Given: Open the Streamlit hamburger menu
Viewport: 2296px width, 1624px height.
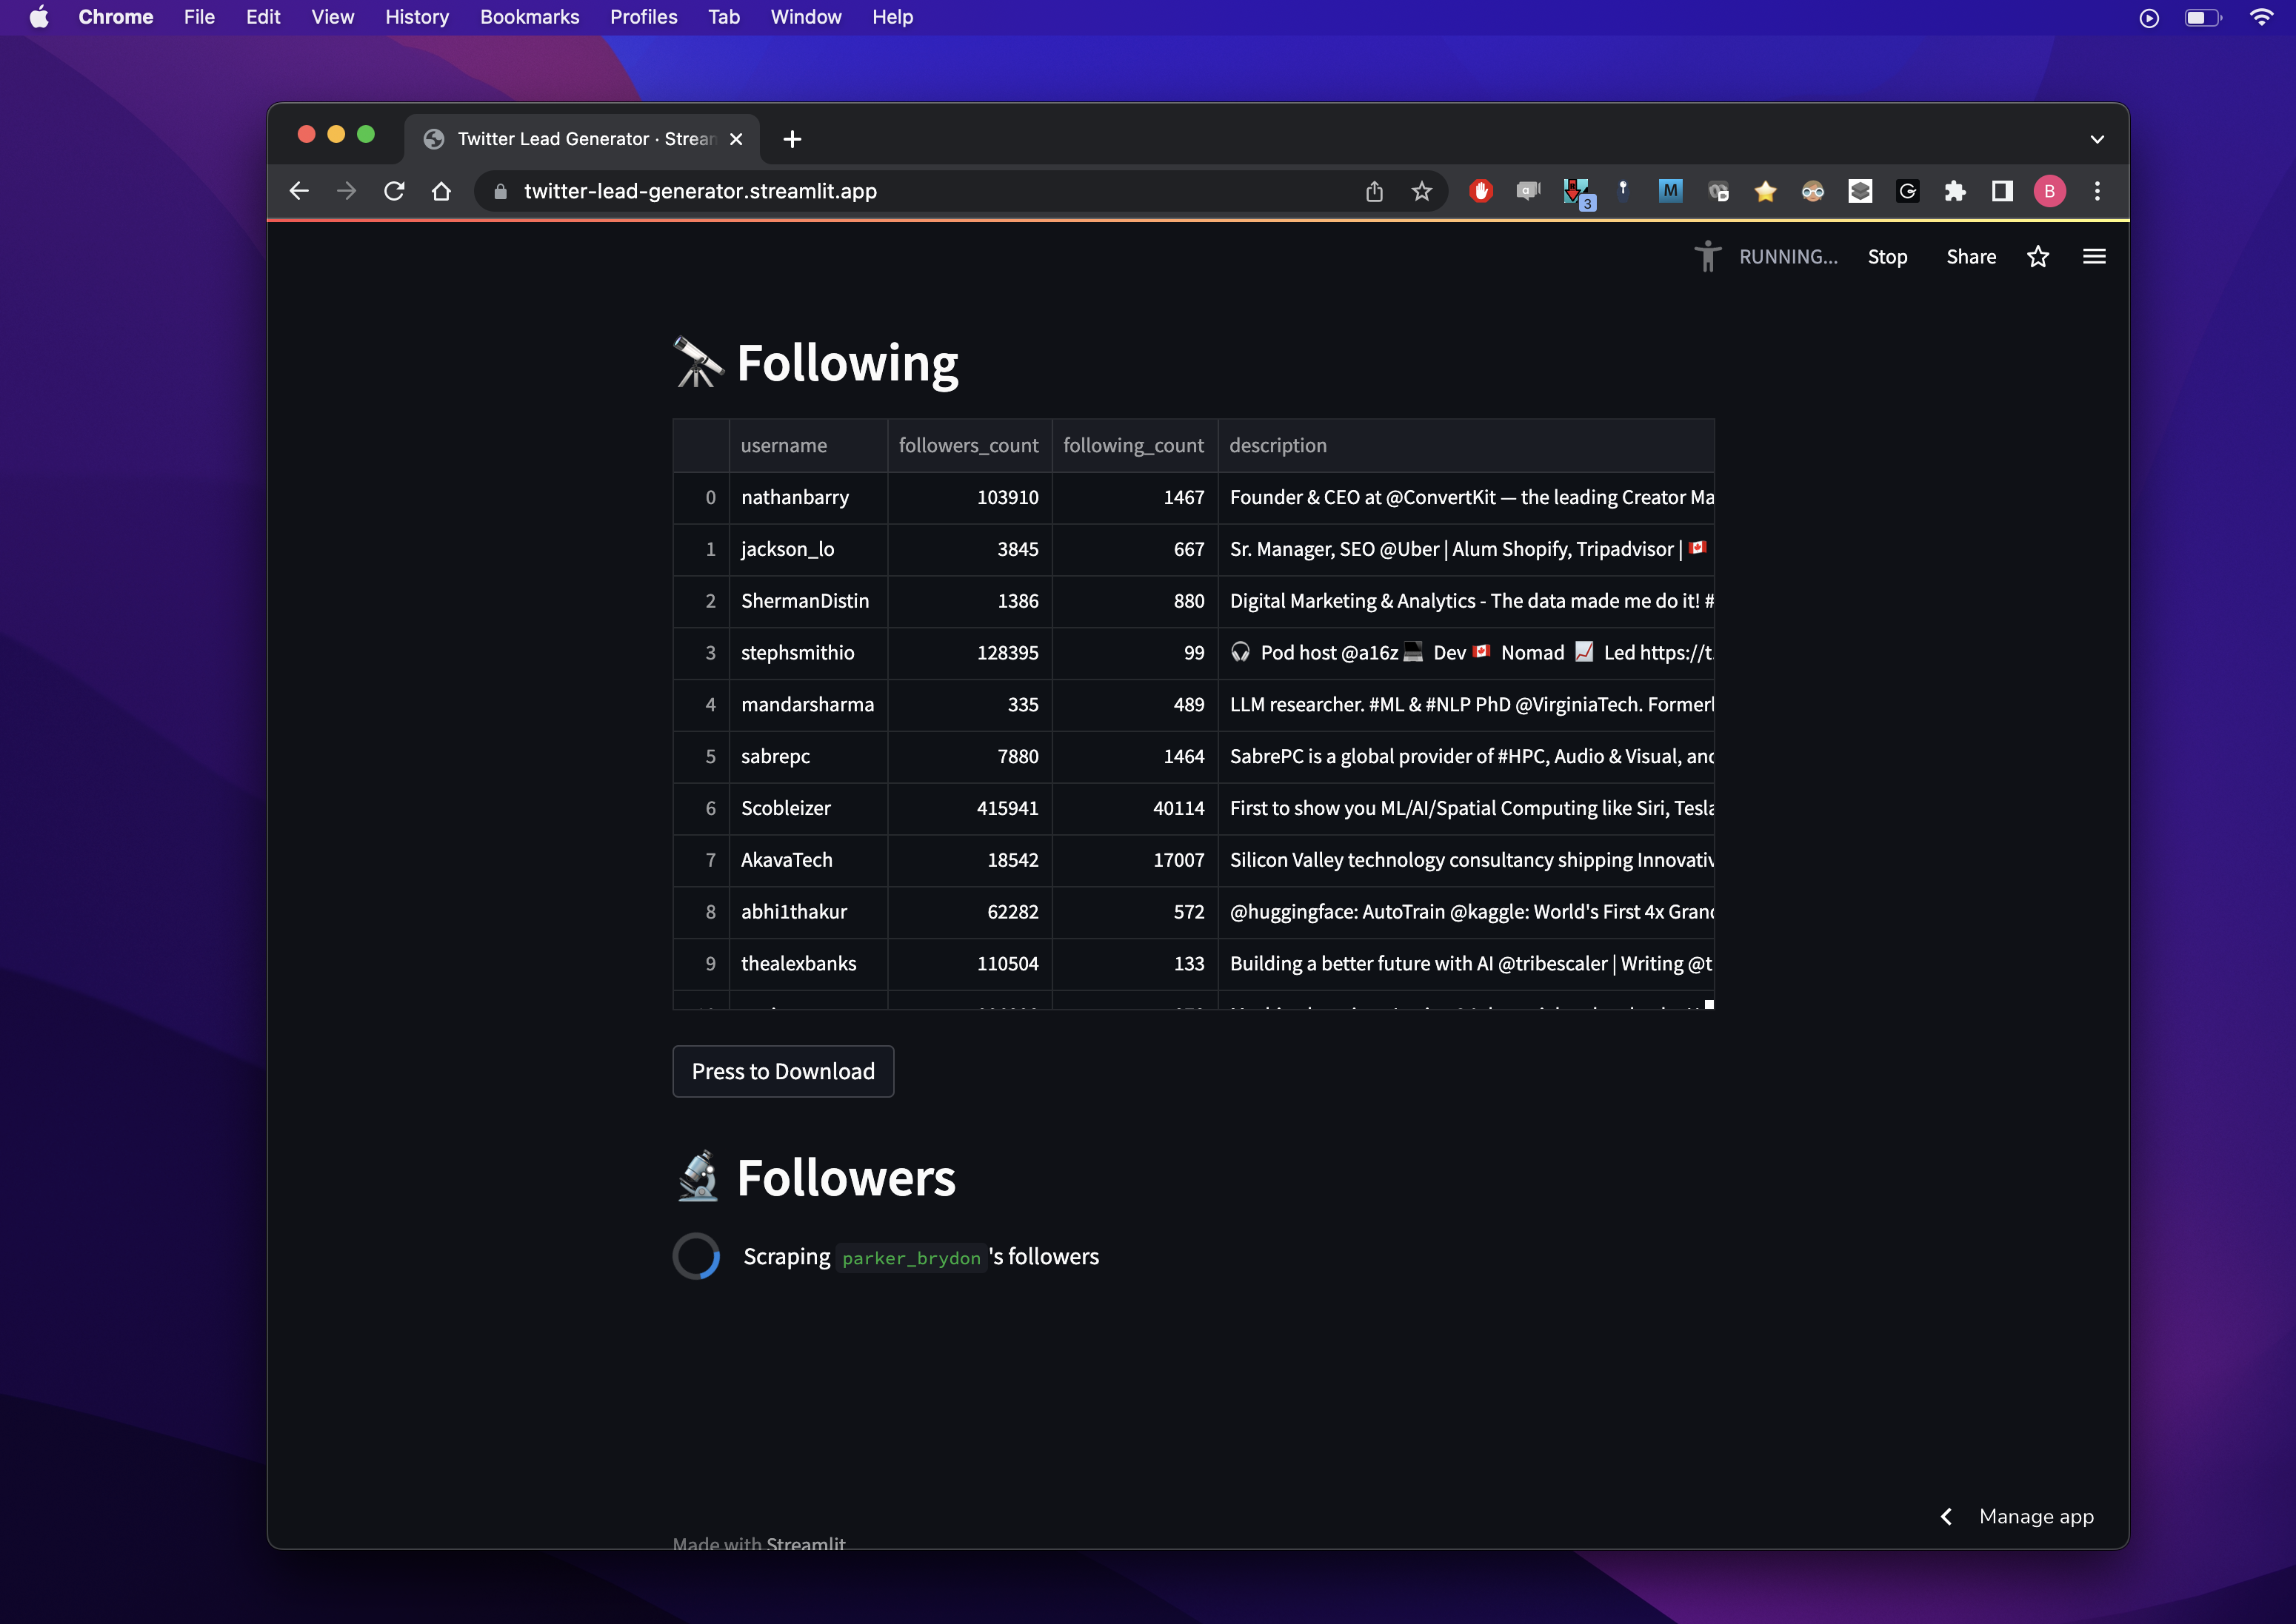Looking at the screenshot, I should coord(2094,257).
